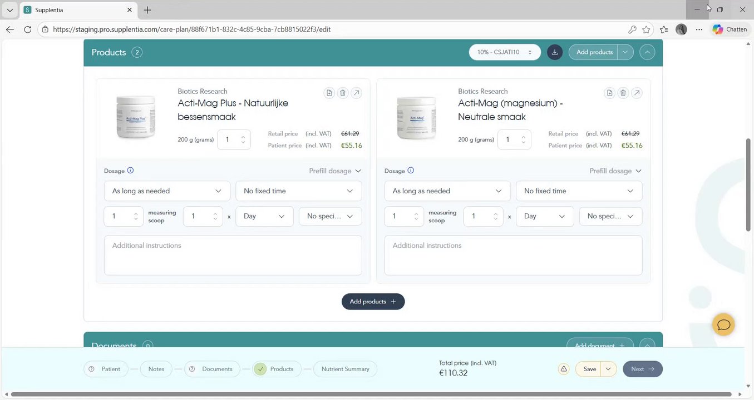Open 'As long as needed' dropdown, Acti-Mag (magnesium)

tap(447, 191)
